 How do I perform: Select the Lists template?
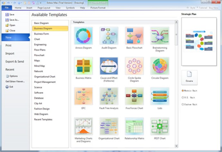[x=160, y=98]
